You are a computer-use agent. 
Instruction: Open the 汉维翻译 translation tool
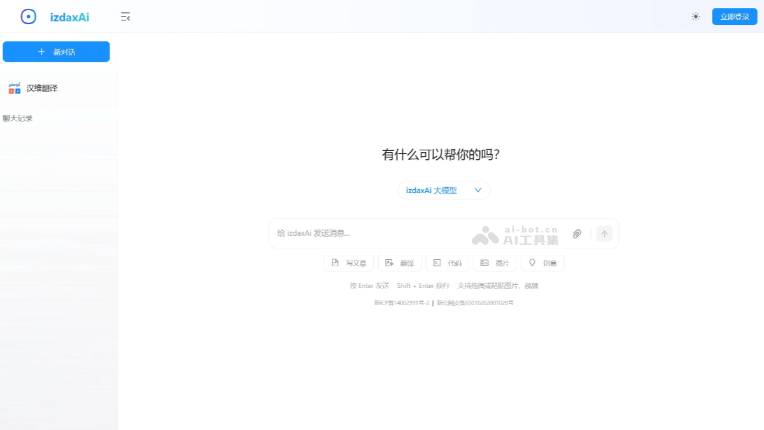tap(35, 87)
